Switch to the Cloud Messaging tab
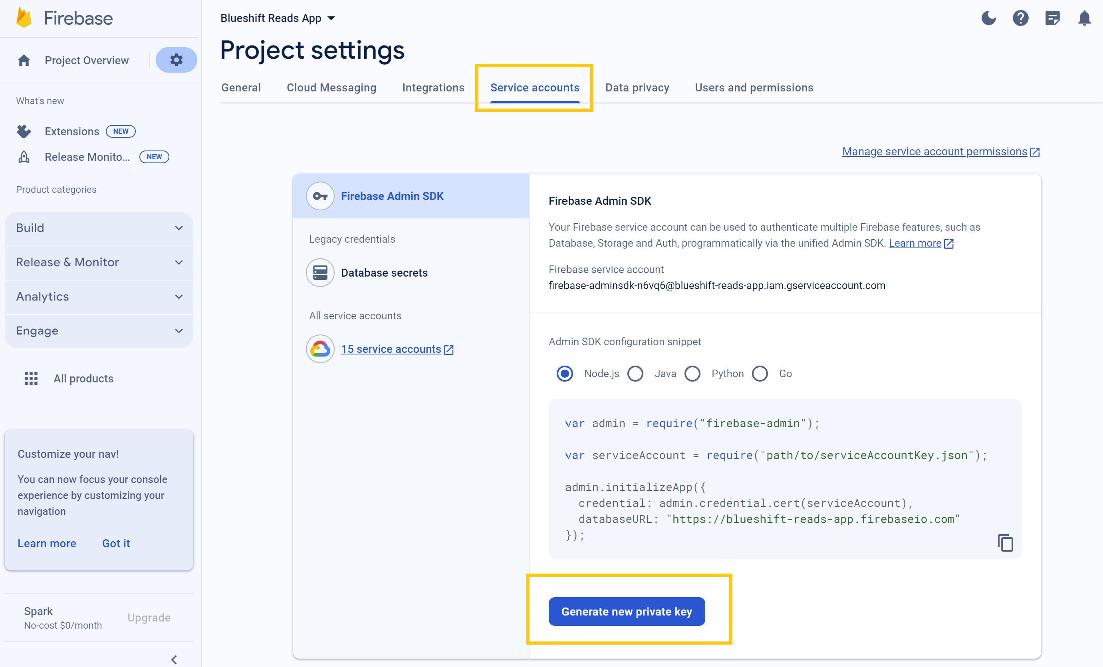 (331, 88)
